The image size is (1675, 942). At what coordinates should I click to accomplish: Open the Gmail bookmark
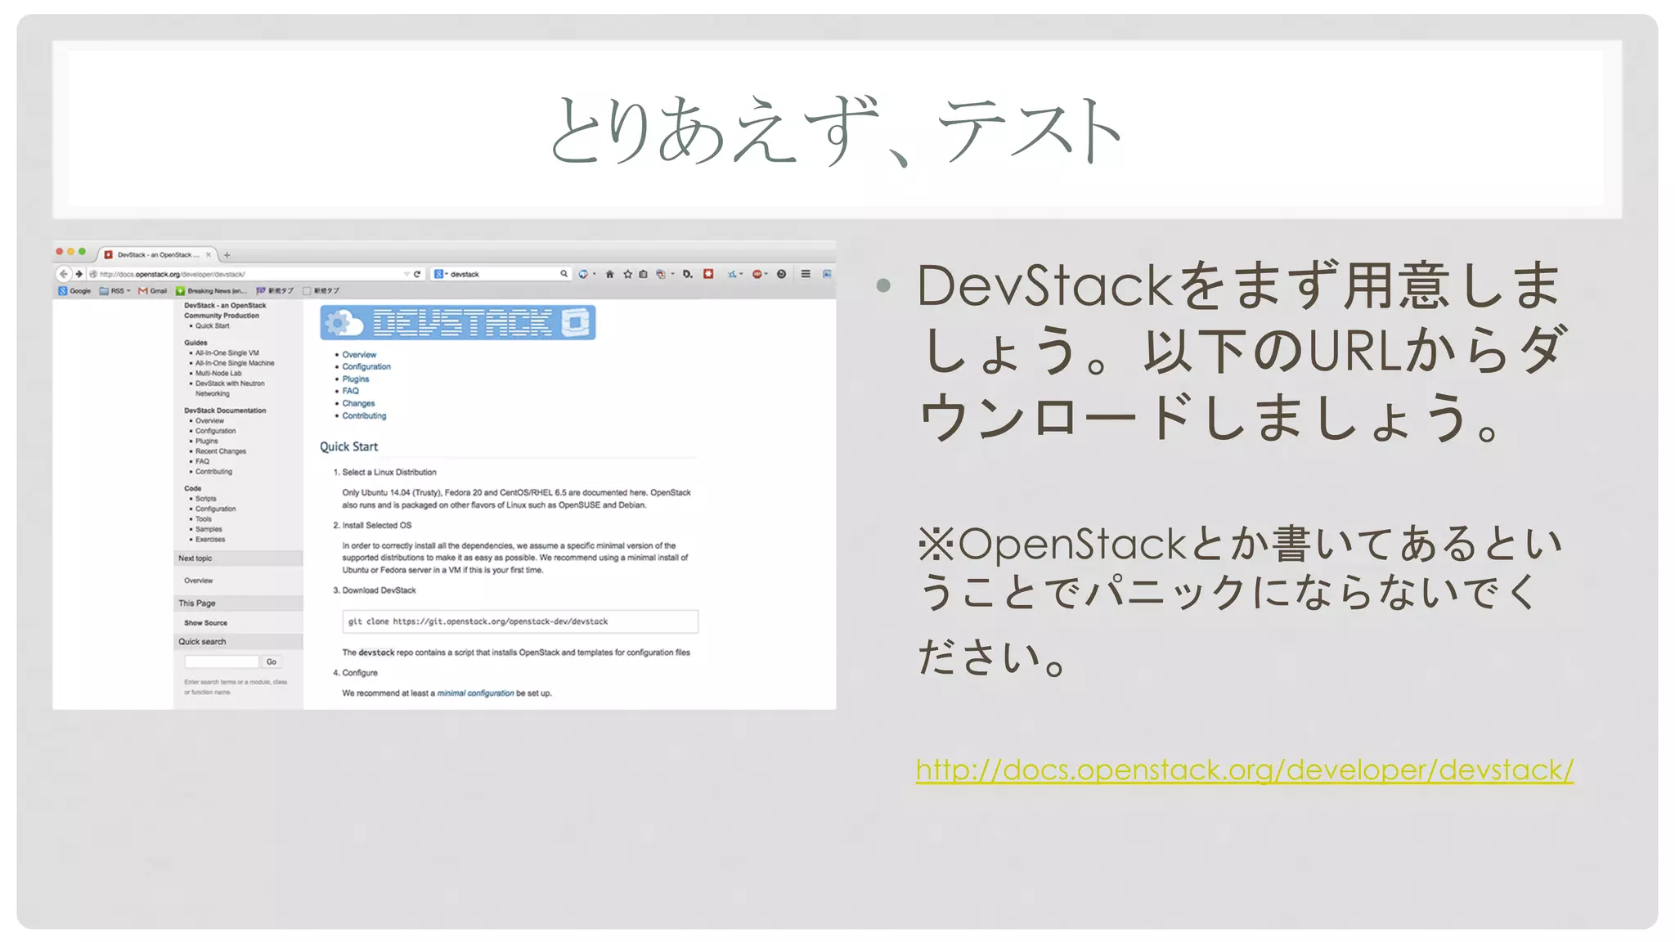tap(153, 290)
